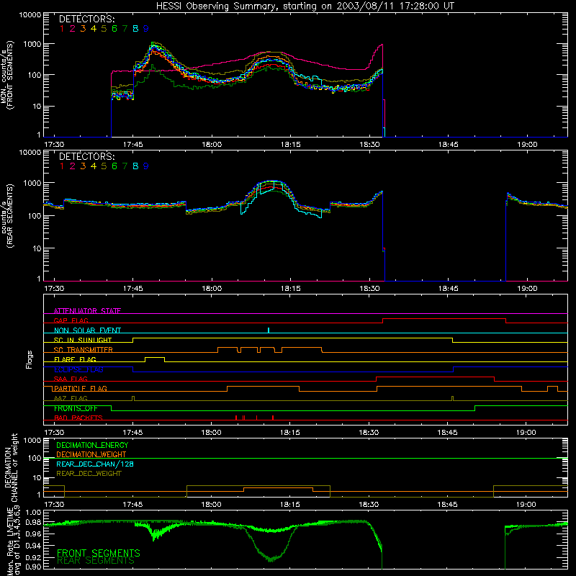This screenshot has width=576, height=576.
Task: Click the 0.92 tick on livetime y-axis
Action: point(33,559)
